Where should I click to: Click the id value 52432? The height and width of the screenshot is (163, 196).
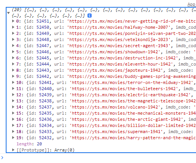(x=45, y=138)
